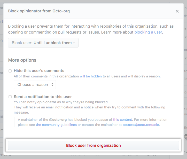The height and width of the screenshot is (159, 187).
Task: Click the 'Send a notification to this user' label
Action: (43, 97)
